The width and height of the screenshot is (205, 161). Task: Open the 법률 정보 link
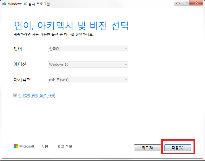tap(65, 146)
